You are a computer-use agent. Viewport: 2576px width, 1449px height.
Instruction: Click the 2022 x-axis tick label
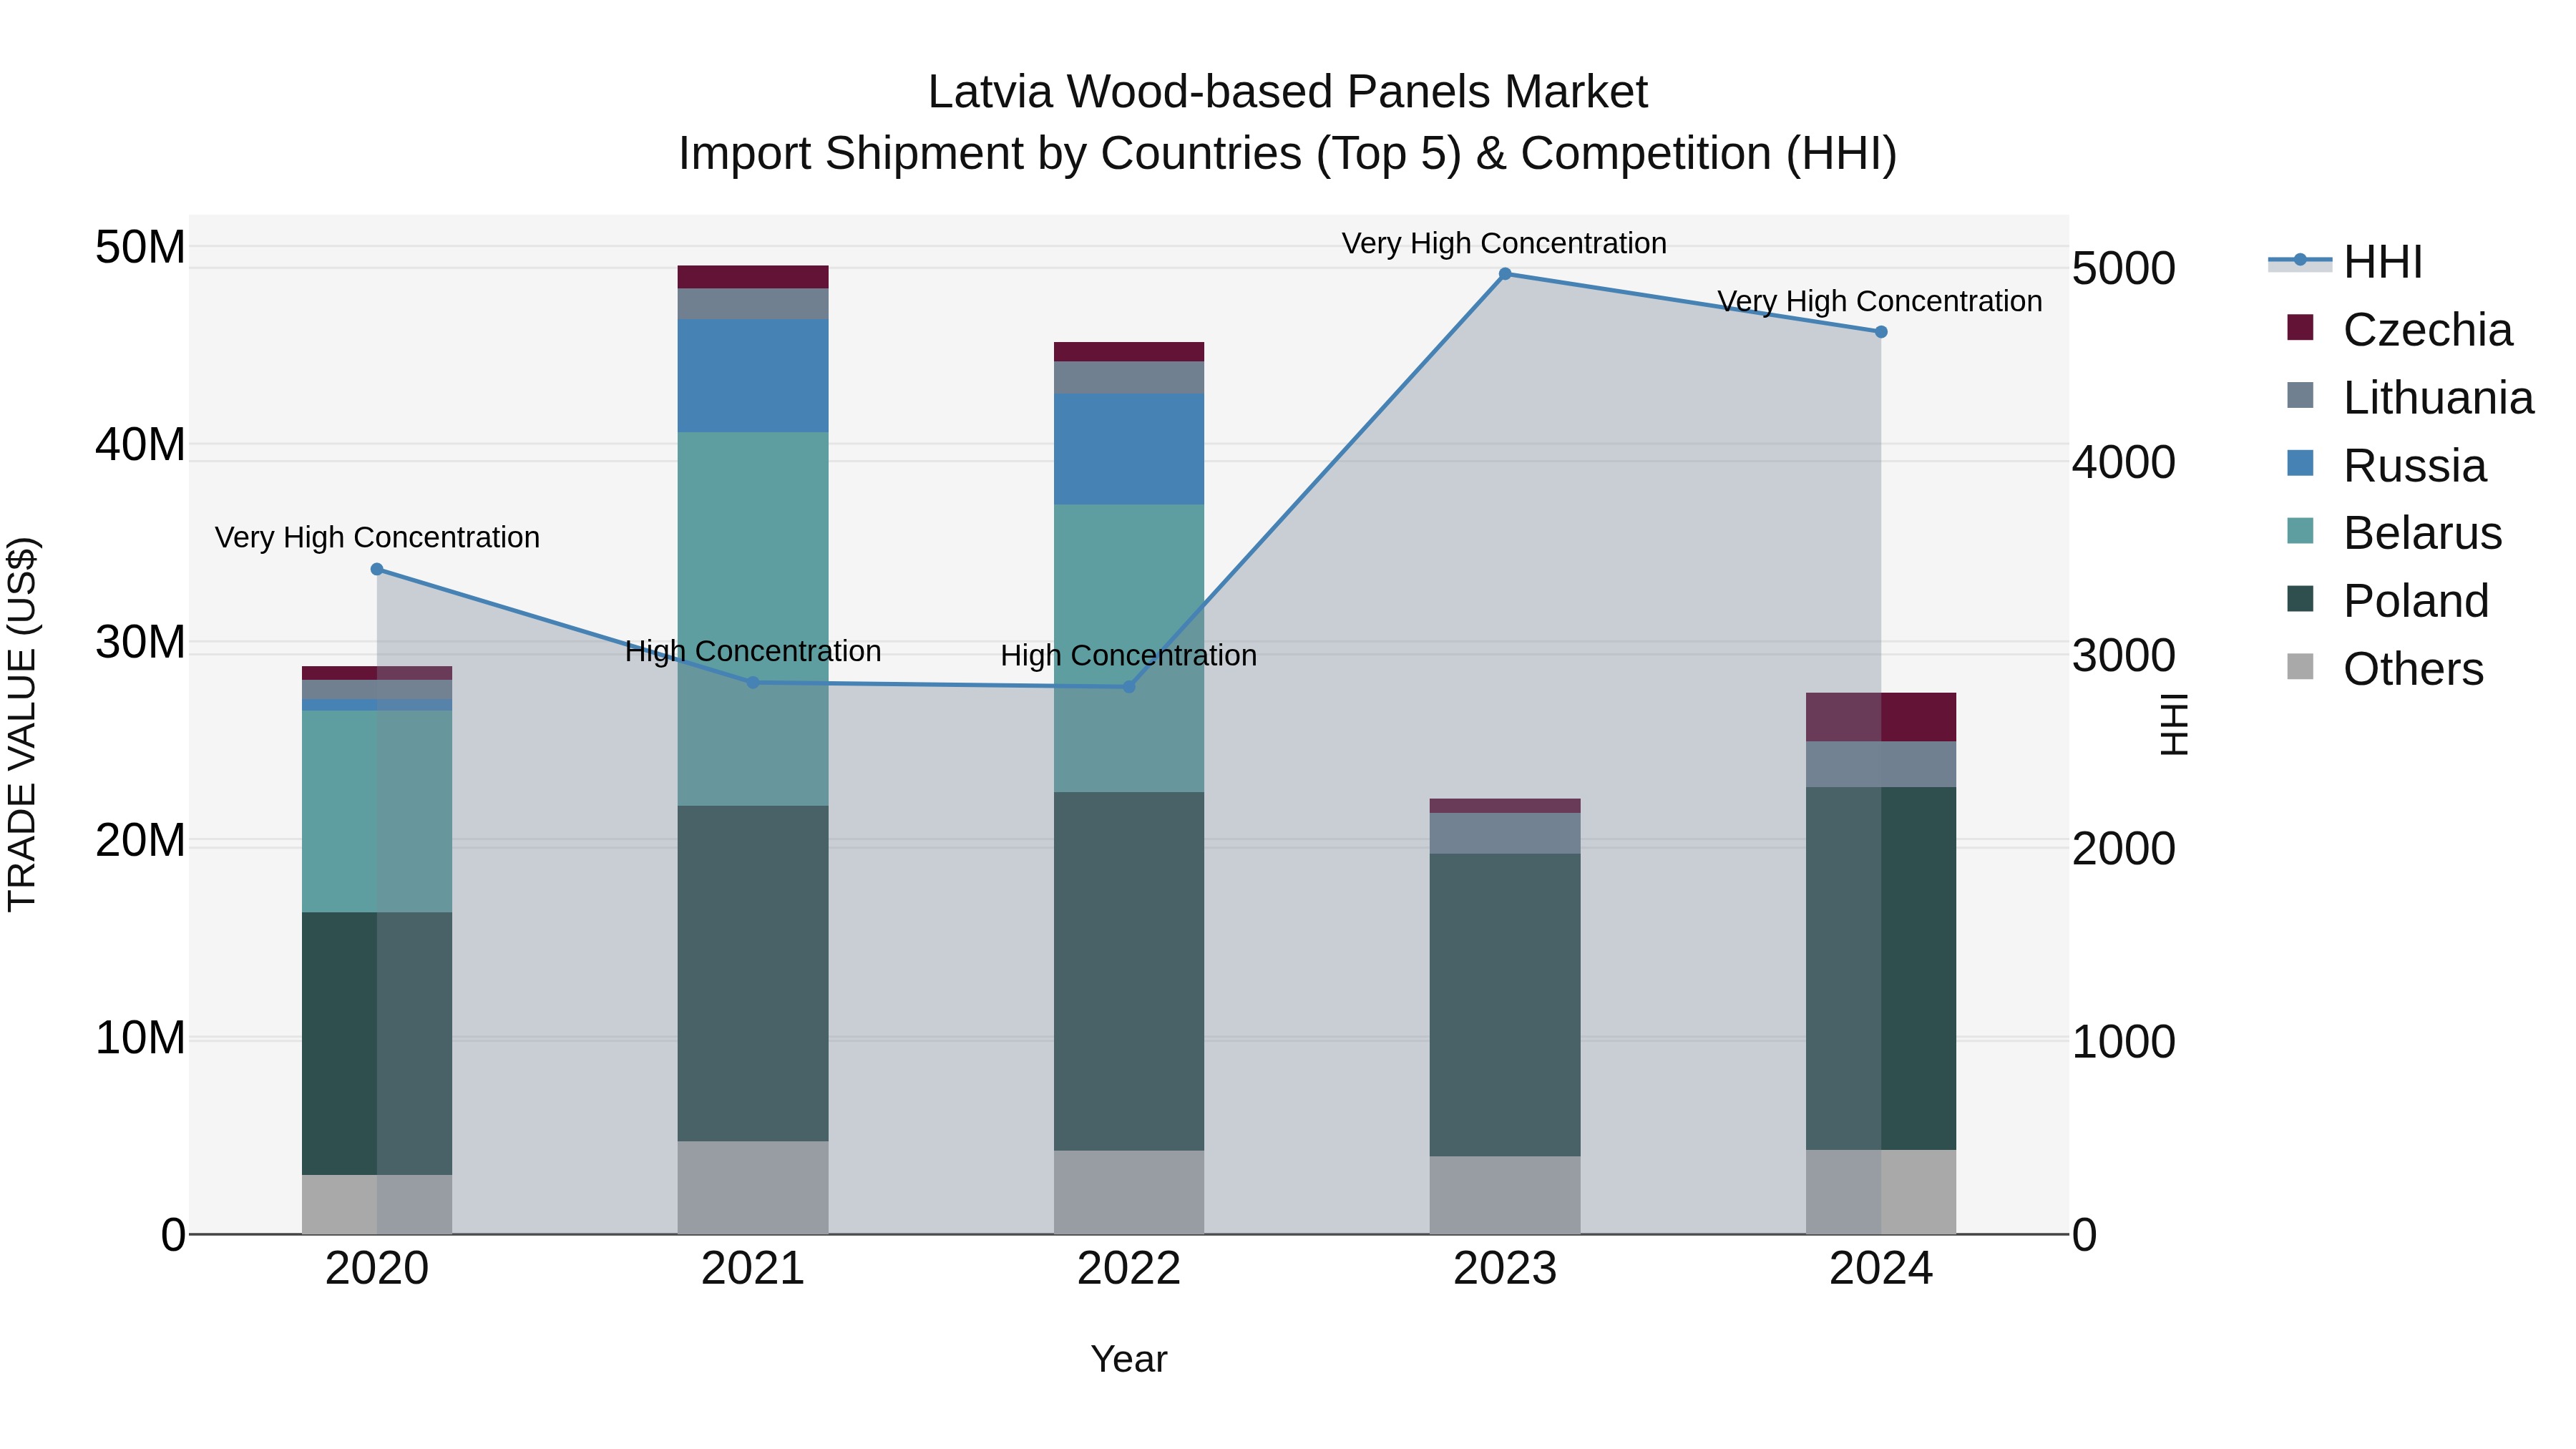(x=1129, y=1269)
